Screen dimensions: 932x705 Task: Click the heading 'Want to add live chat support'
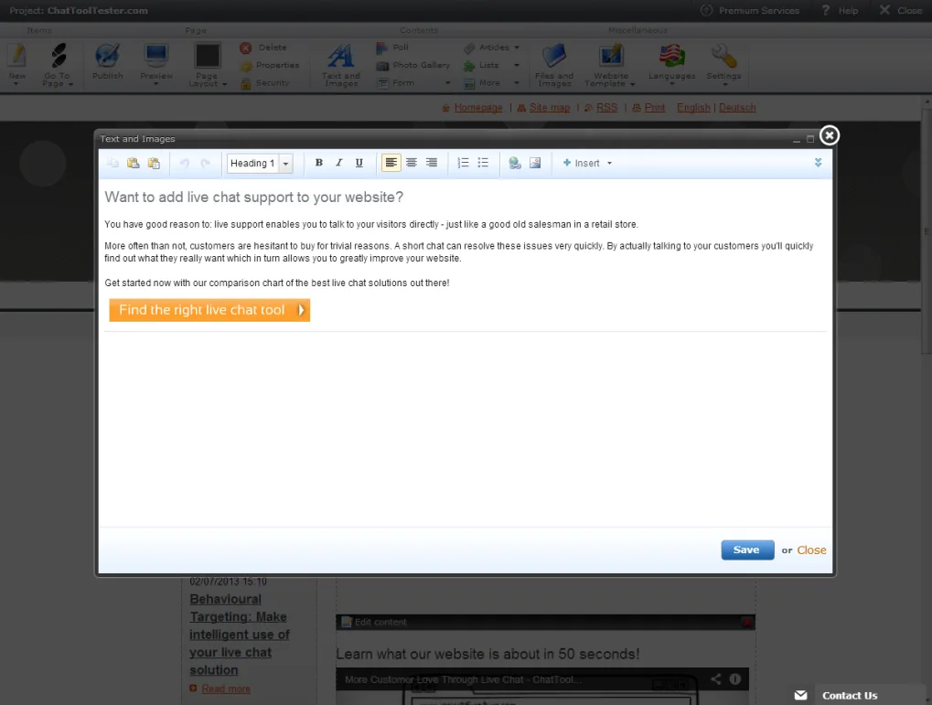coord(253,197)
